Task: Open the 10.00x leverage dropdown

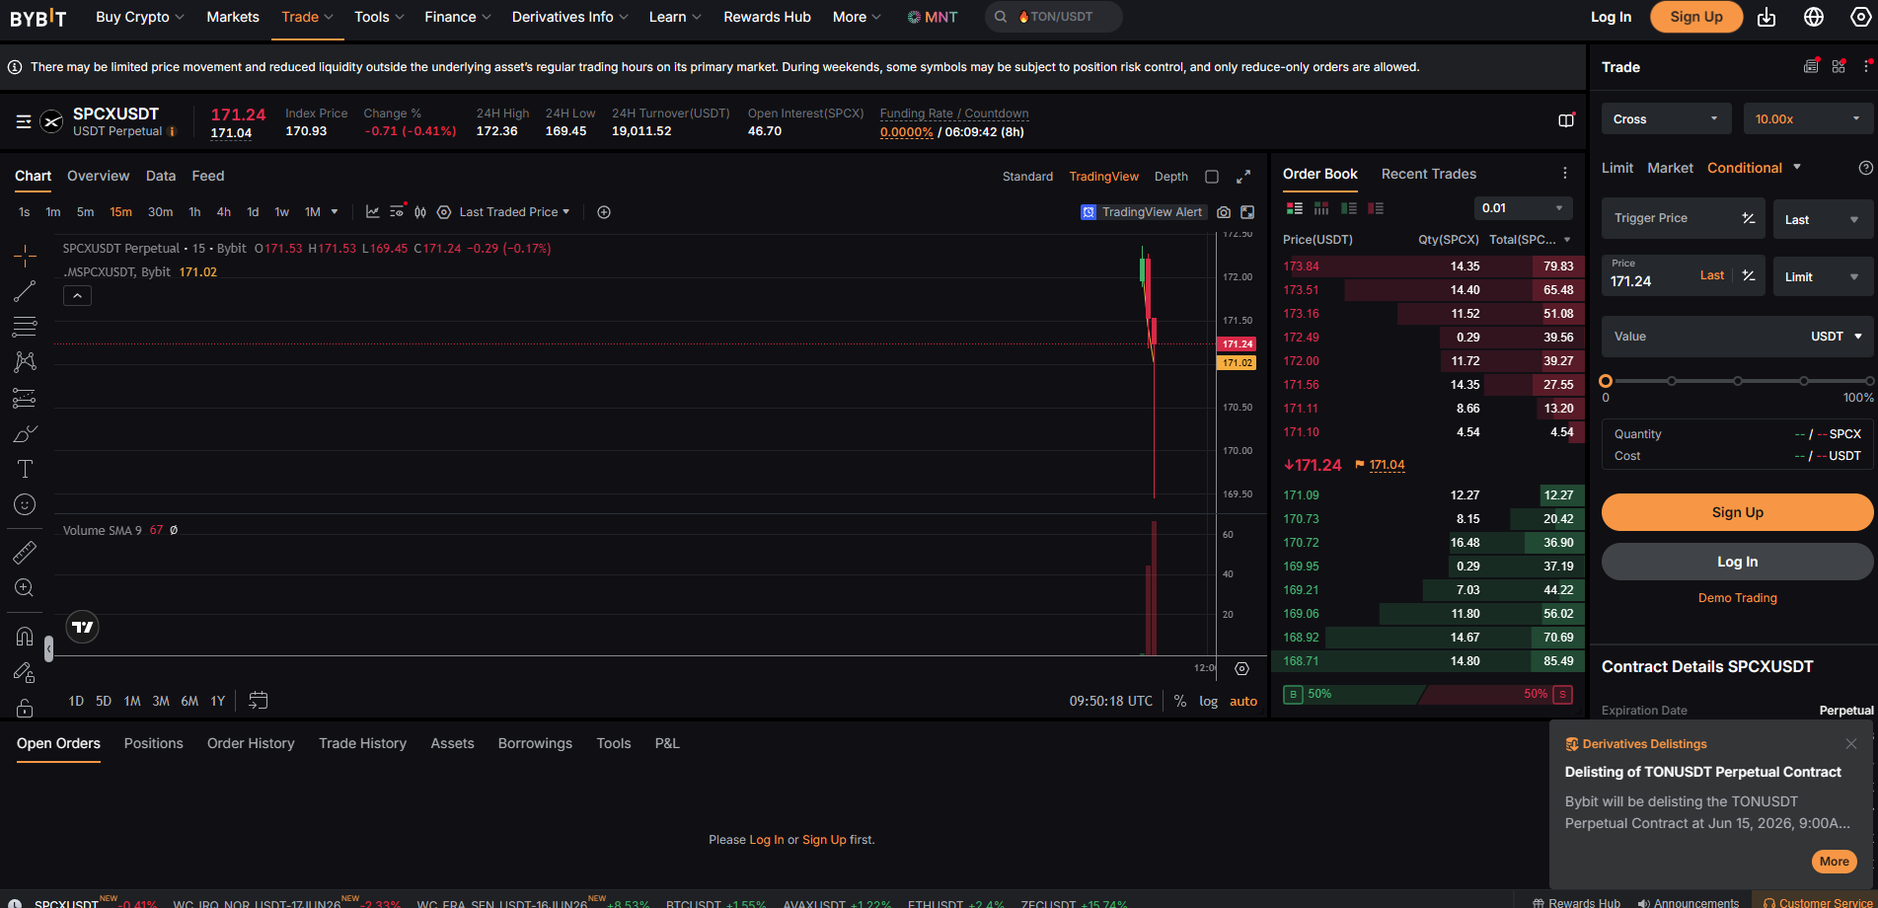Action: coord(1808,118)
